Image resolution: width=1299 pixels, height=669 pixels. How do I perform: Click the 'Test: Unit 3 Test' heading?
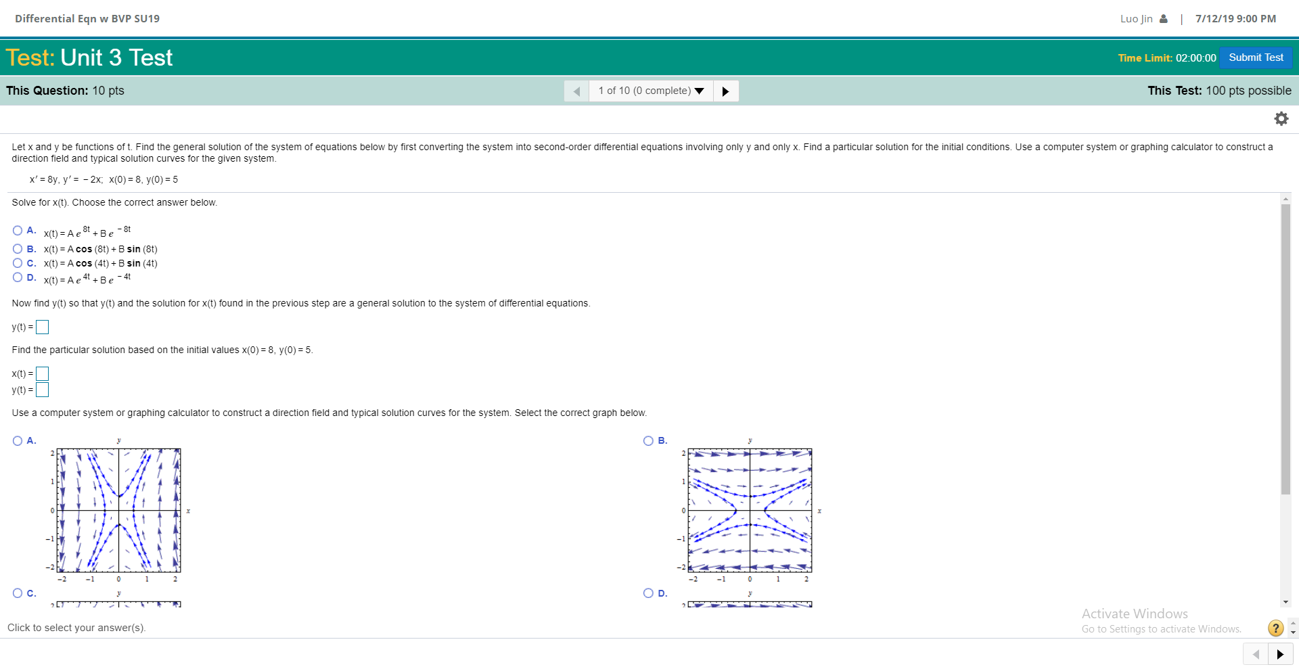click(x=89, y=57)
